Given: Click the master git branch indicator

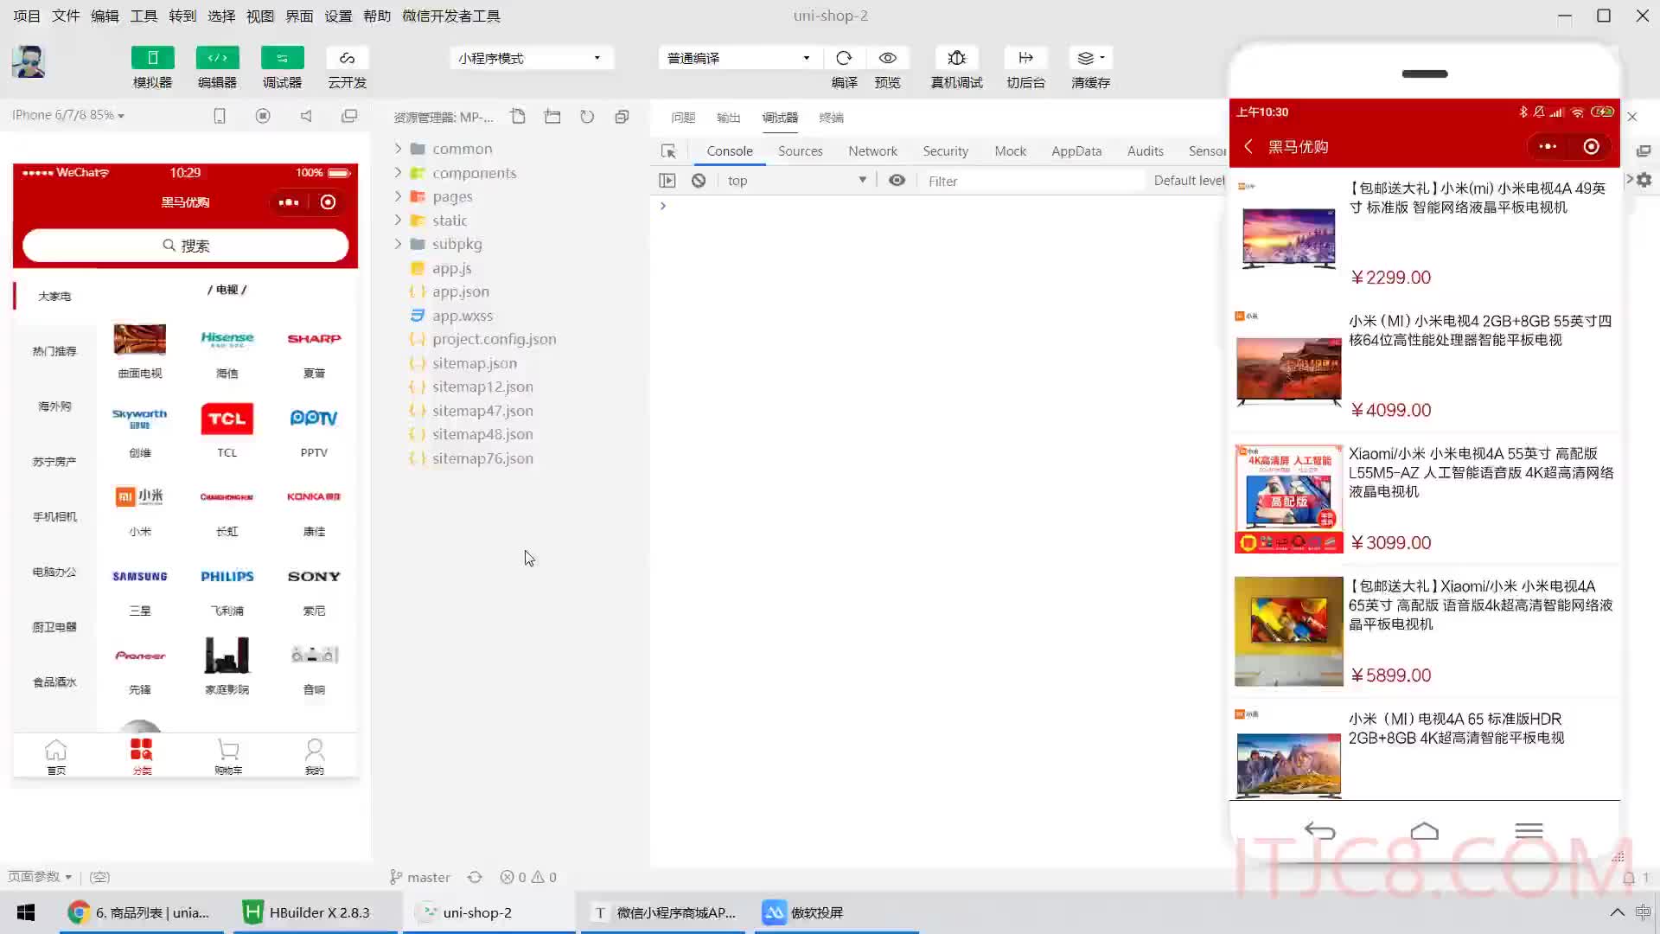Looking at the screenshot, I should (419, 877).
